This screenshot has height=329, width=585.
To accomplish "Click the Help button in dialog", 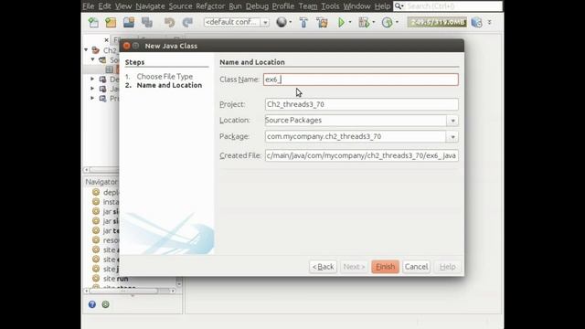I will [x=447, y=267].
